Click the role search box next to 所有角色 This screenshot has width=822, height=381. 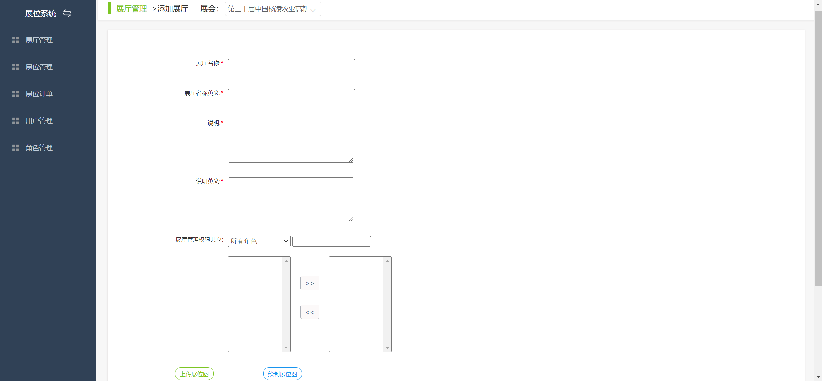pos(331,241)
